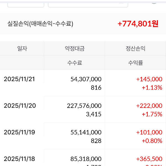Select the 227,576,000 contract amount

point(84,106)
